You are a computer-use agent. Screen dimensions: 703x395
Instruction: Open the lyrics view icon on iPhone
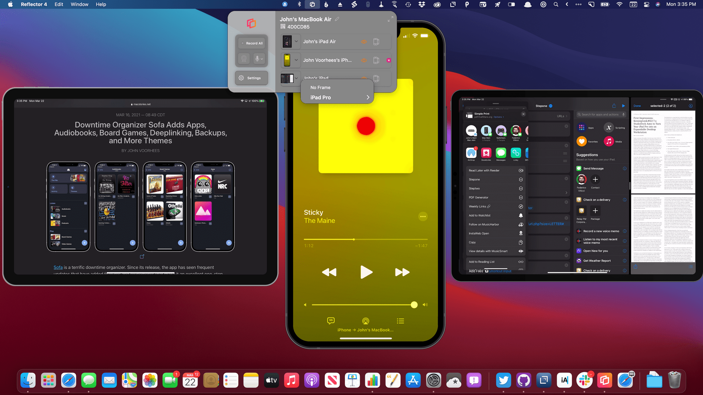[x=331, y=321]
